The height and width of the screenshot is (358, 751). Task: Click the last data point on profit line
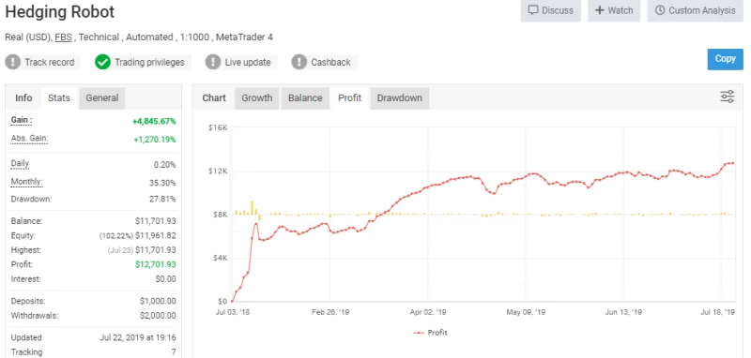click(733, 163)
